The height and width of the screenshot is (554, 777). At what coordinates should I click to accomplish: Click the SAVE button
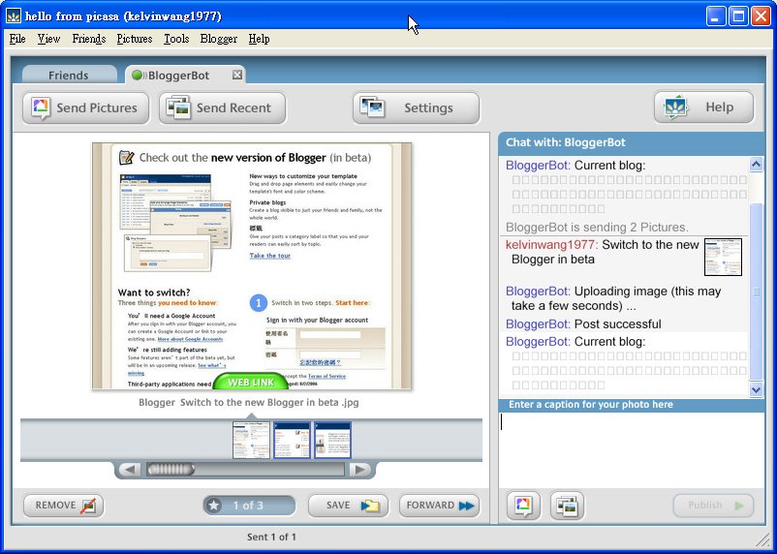(348, 506)
